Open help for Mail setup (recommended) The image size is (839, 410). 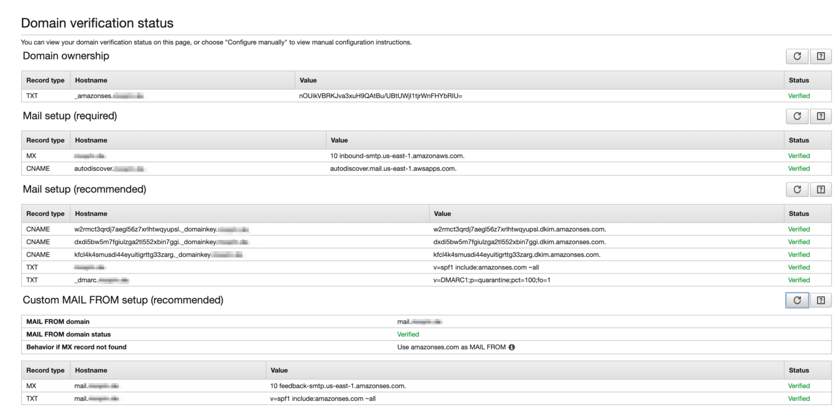[820, 189]
